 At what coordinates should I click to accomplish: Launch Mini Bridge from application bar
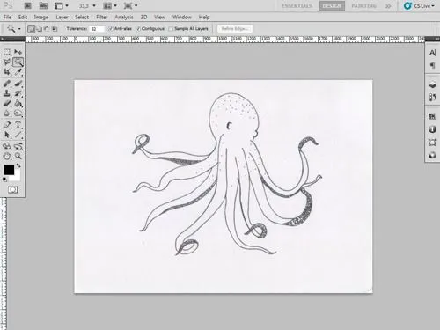click(43, 5)
